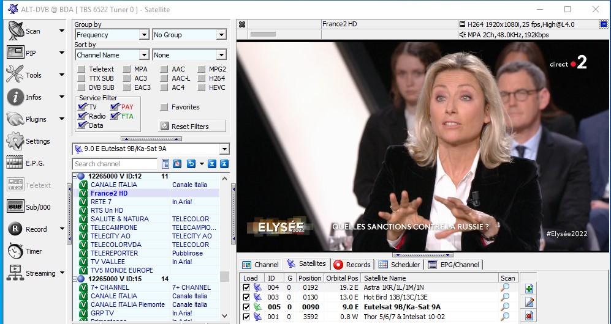Select the RTS Un HD channel

[107, 210]
